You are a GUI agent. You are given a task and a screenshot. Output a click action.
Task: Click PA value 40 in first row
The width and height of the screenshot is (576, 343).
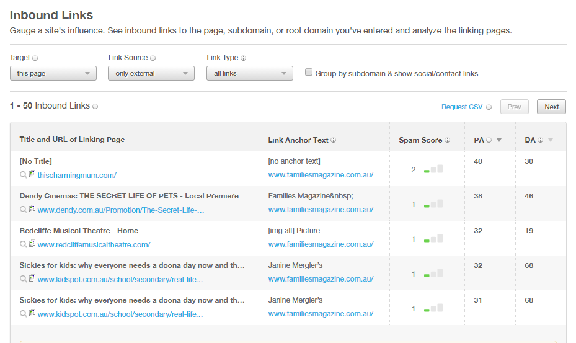478,161
